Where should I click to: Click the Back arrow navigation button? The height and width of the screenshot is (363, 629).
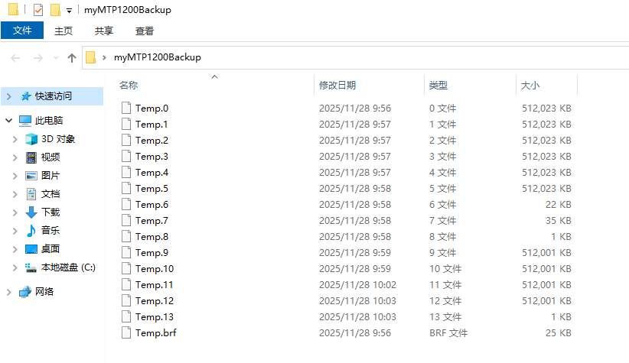16,58
